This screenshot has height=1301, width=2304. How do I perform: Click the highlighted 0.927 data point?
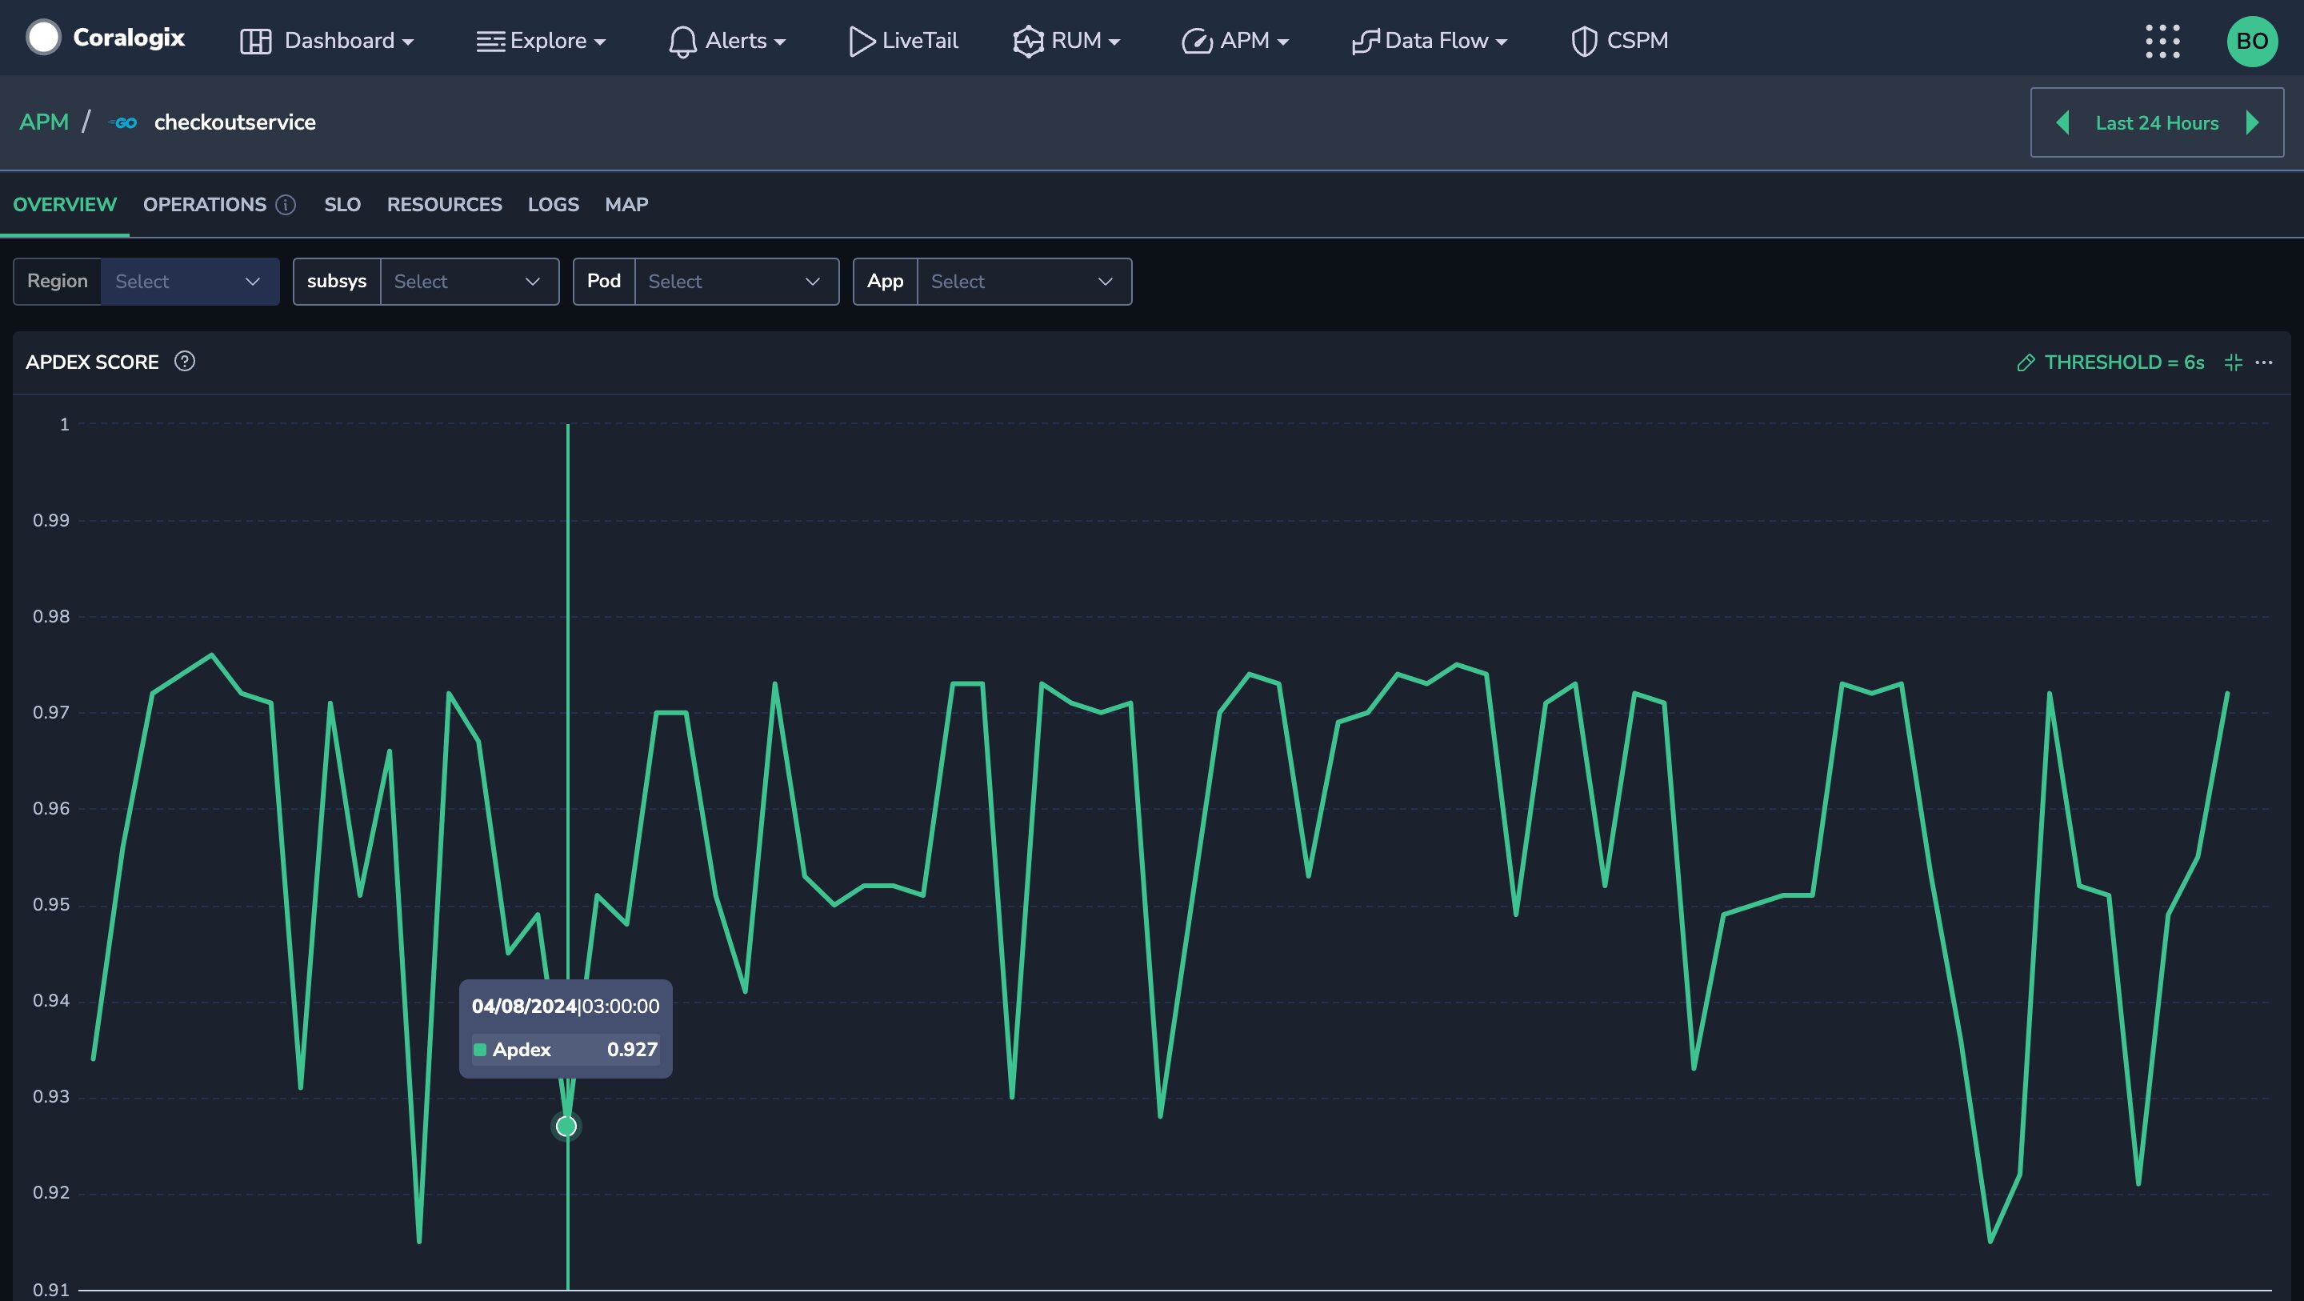click(566, 1126)
